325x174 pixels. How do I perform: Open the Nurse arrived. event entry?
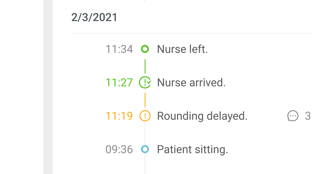tap(191, 82)
